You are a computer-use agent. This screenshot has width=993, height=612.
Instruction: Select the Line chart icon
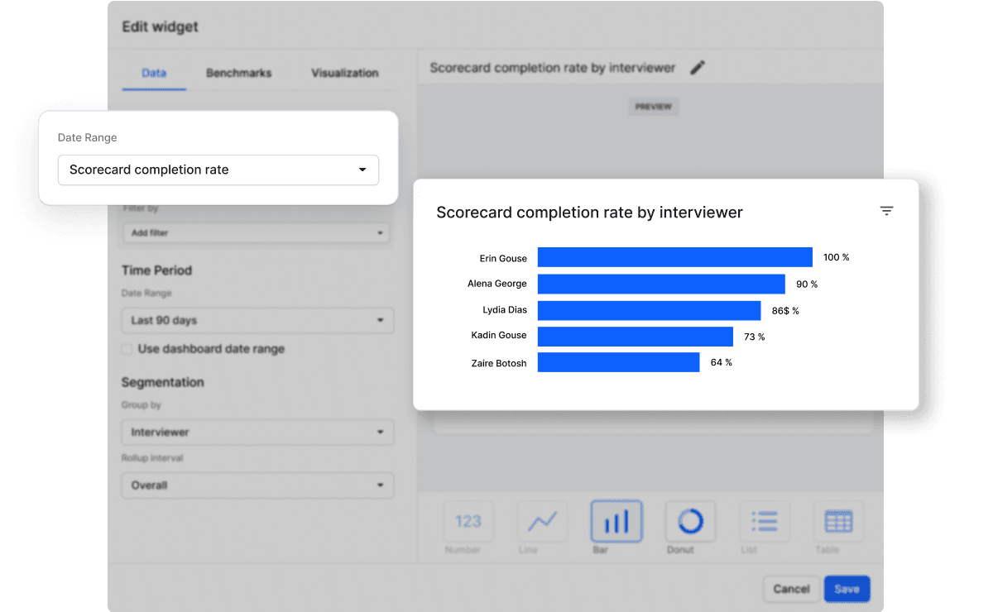[542, 521]
